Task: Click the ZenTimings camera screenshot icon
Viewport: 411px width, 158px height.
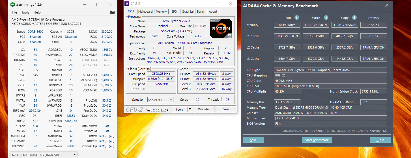Action: pyautogui.click(x=112, y=12)
